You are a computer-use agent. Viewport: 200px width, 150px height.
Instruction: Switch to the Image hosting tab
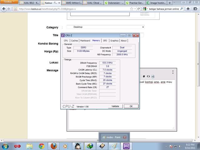click(157, 3)
